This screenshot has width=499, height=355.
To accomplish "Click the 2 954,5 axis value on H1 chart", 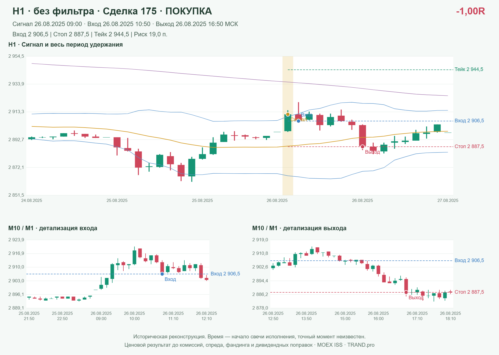I will [x=16, y=56].
